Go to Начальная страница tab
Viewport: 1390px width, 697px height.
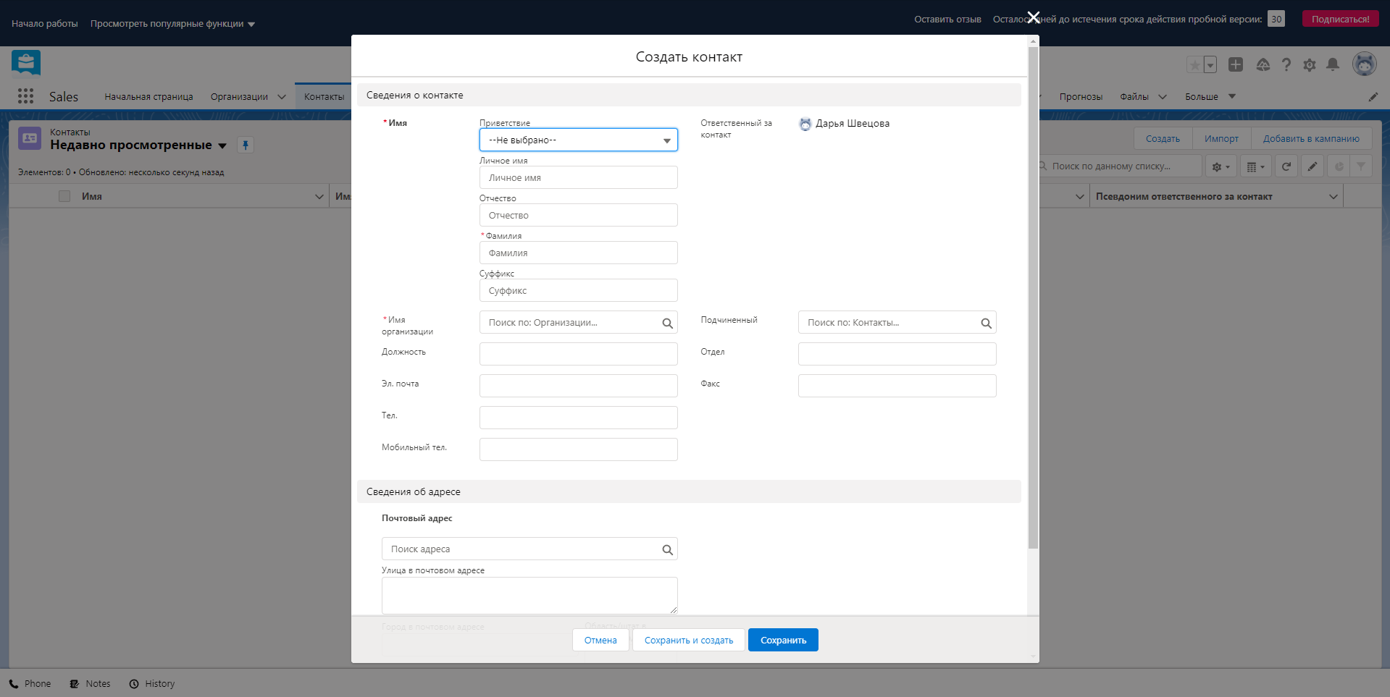[148, 96]
